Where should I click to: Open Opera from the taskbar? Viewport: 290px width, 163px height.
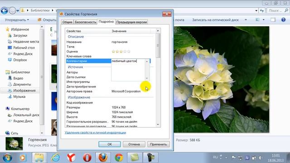tap(87, 158)
